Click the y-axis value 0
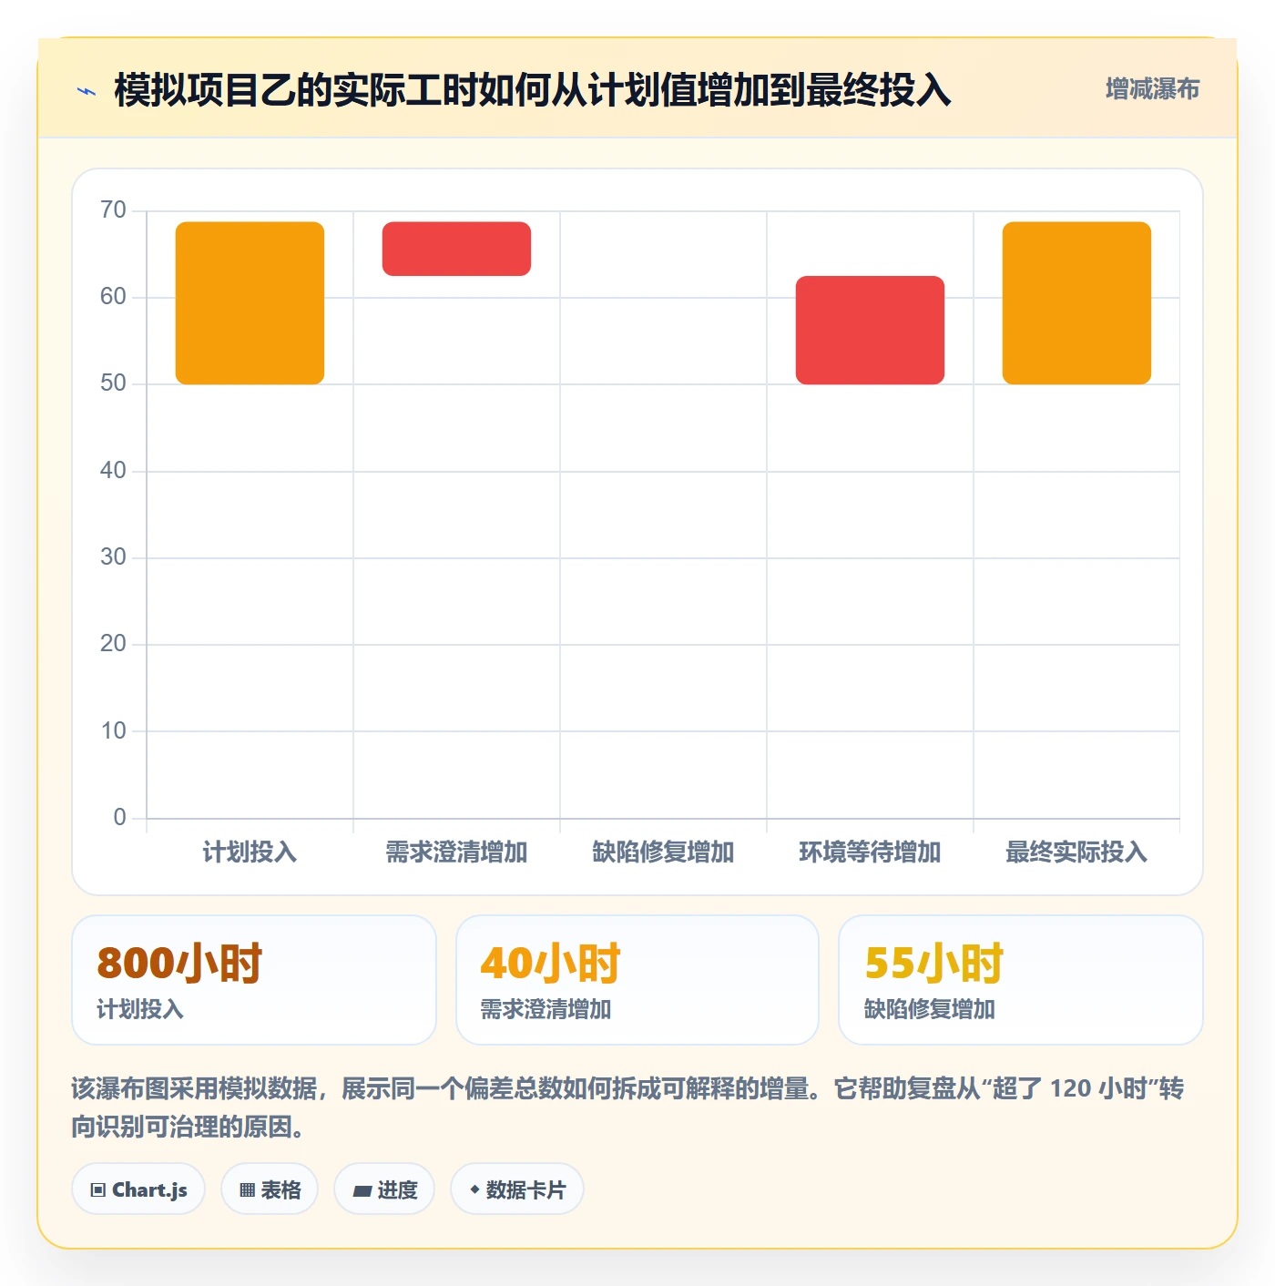Viewport: 1275px width, 1286px height. (119, 818)
